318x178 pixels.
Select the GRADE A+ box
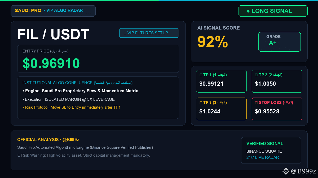[280, 42]
